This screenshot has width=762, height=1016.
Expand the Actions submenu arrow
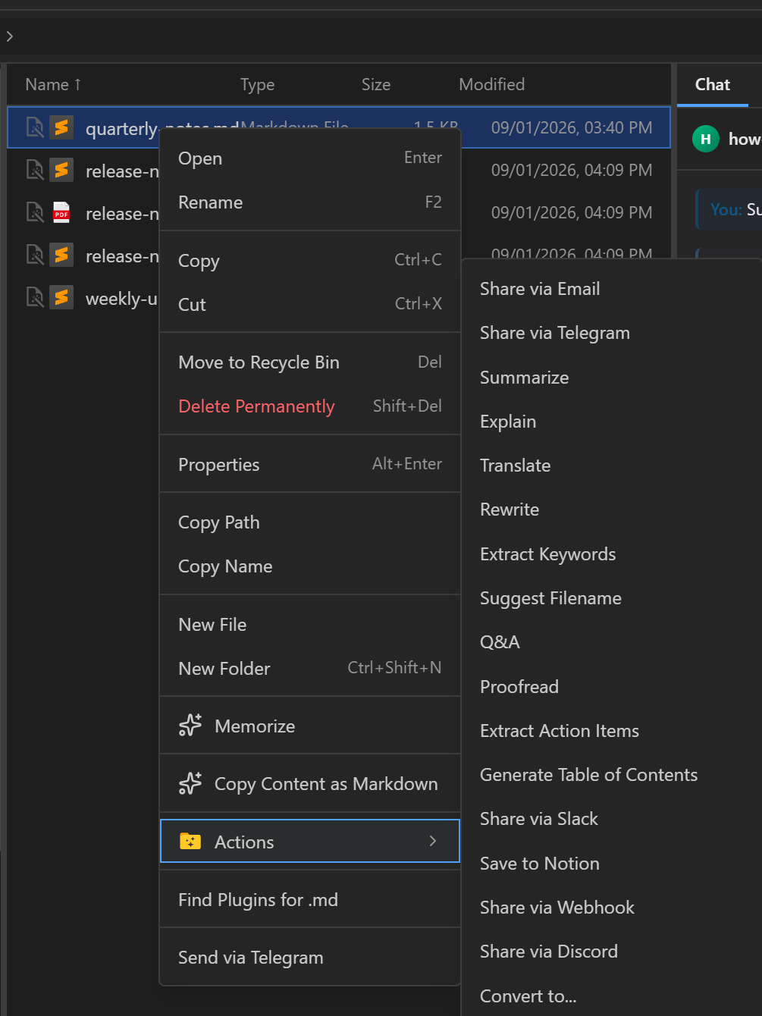(x=433, y=841)
